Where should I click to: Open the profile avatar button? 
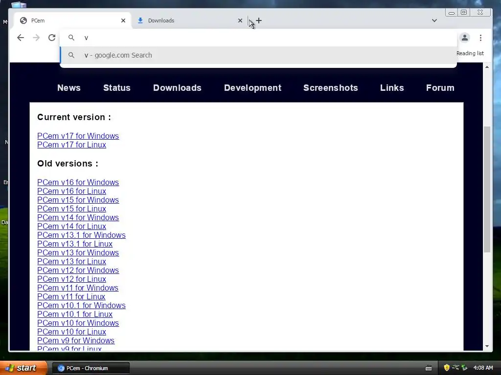tap(465, 38)
